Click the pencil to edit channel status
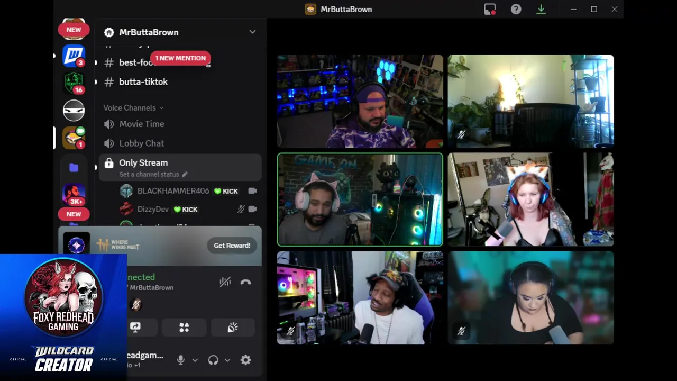 click(185, 174)
